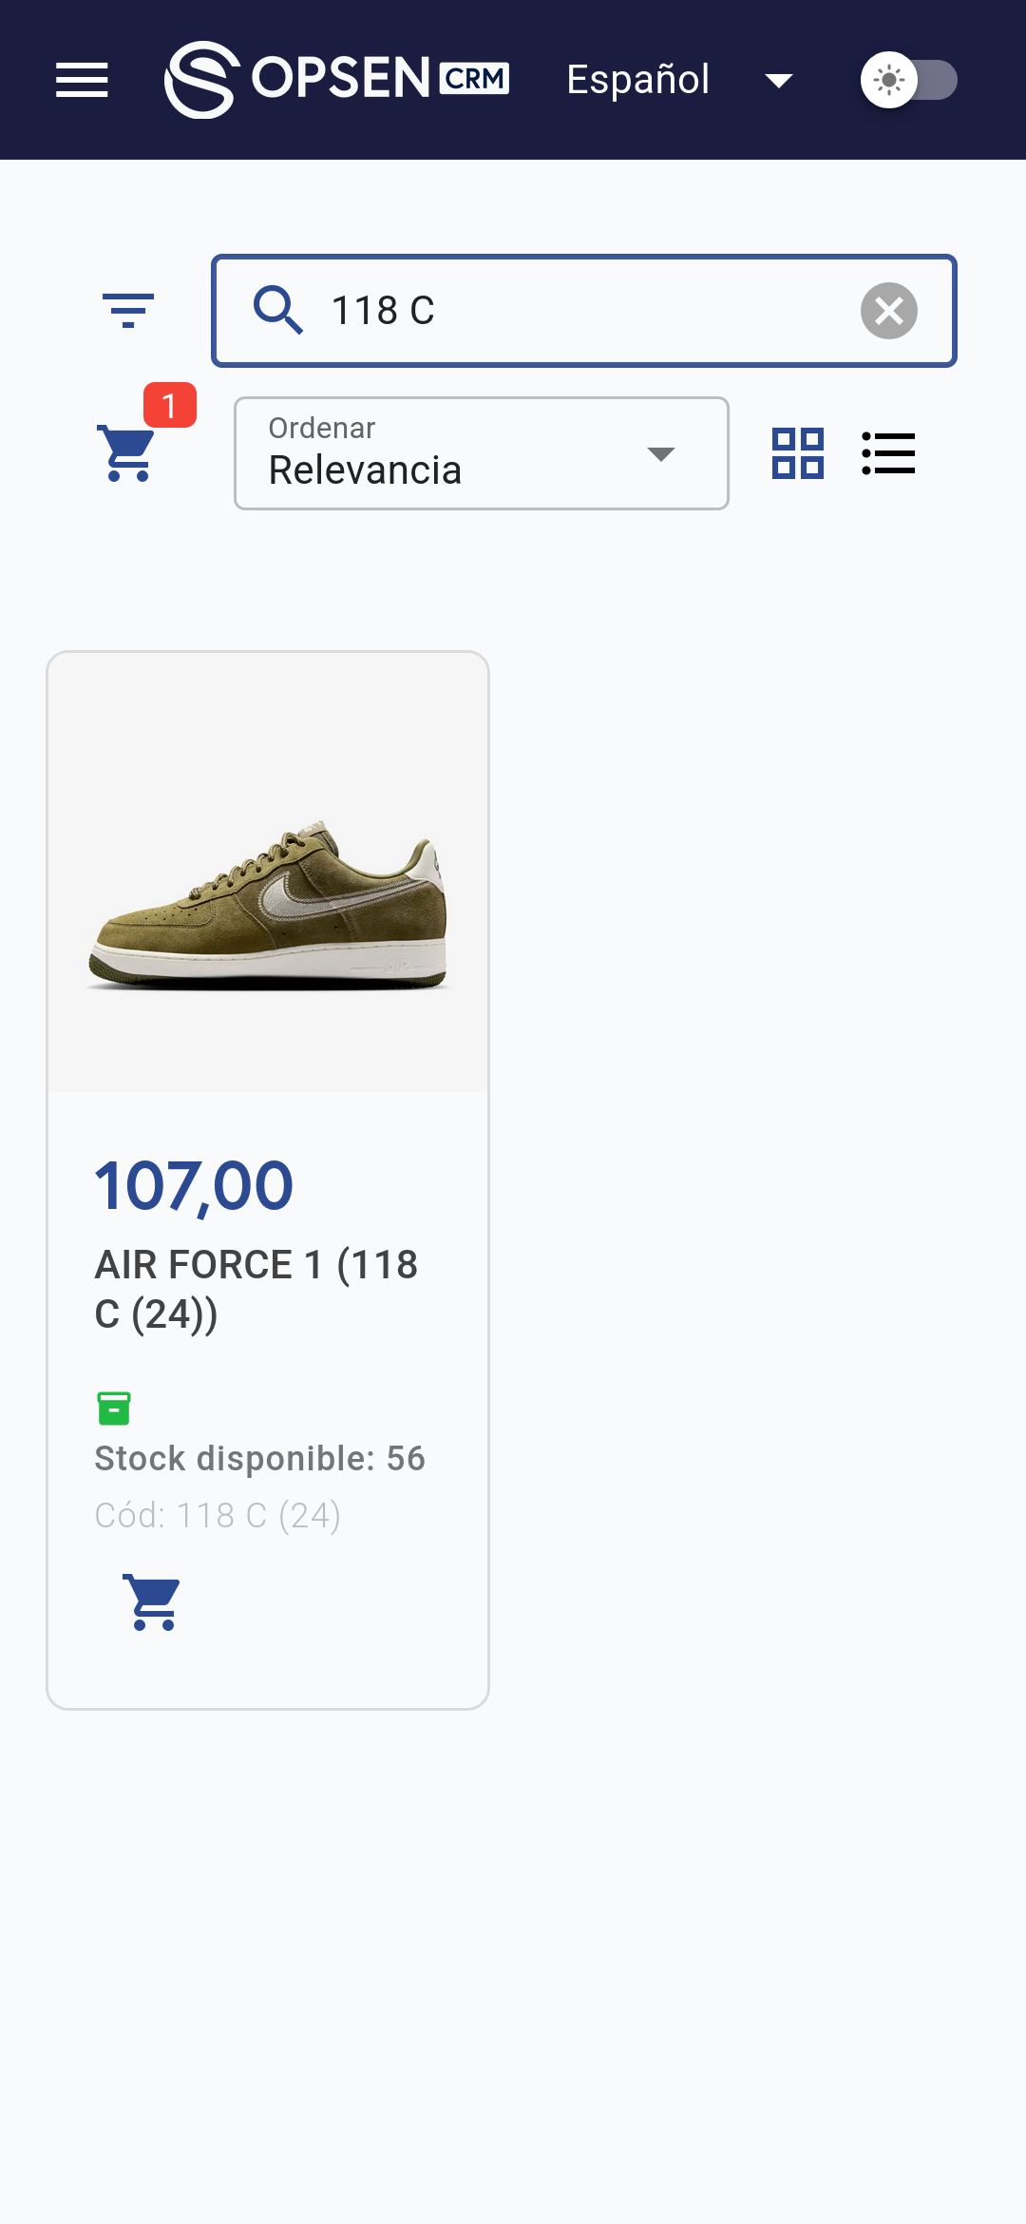The image size is (1026, 2224).
Task: Click the green stock box icon
Action: coord(114,1408)
